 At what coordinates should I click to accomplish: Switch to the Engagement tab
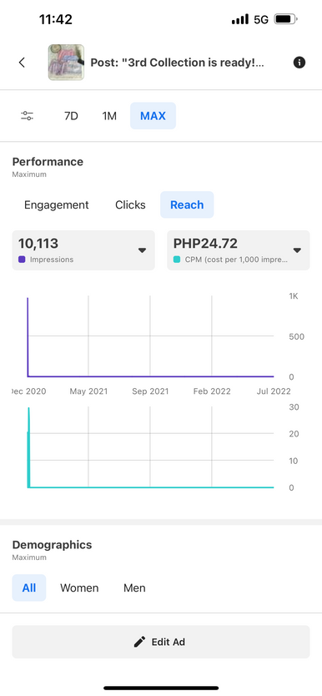pyautogui.click(x=57, y=204)
